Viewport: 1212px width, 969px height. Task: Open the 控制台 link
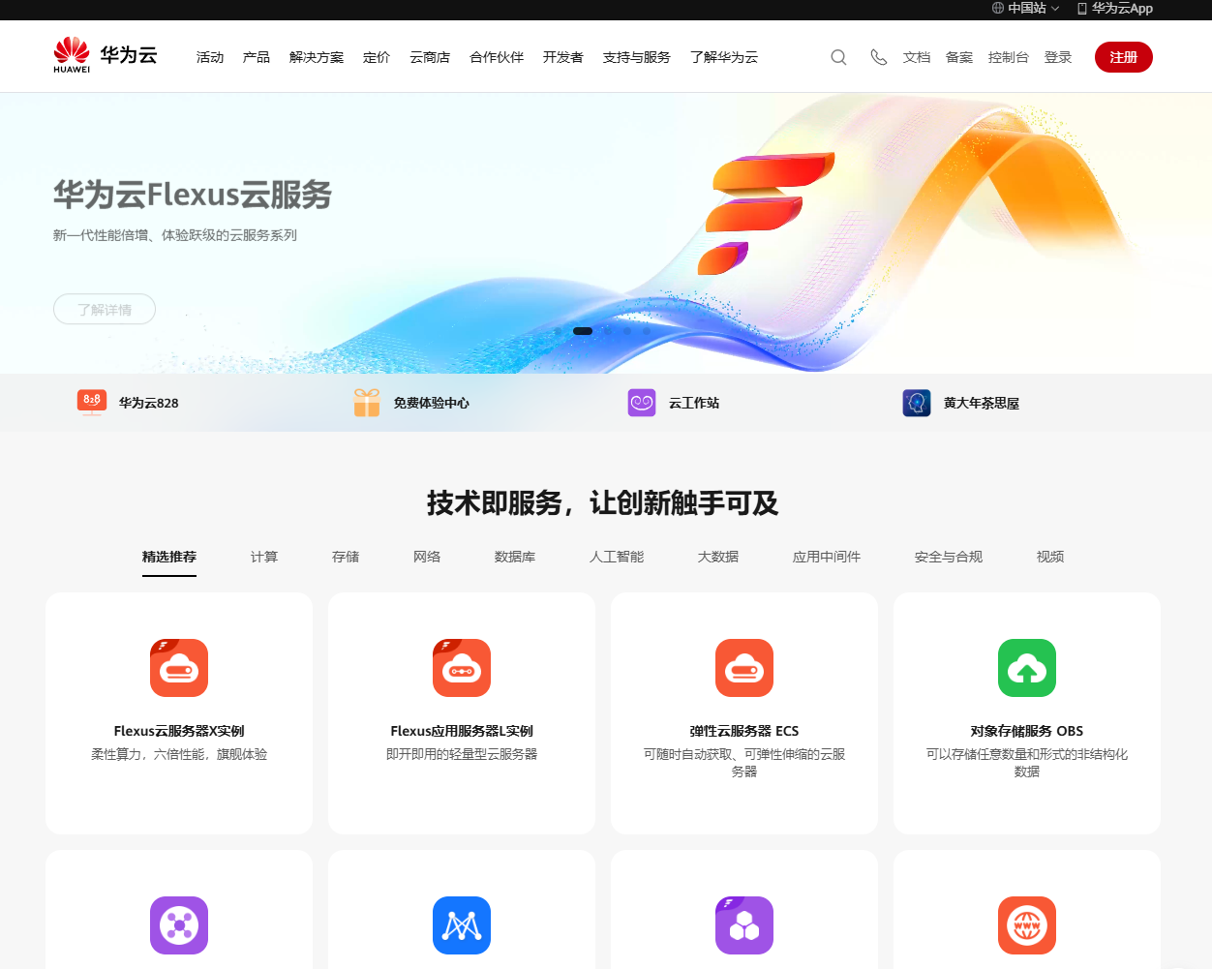(x=1009, y=57)
